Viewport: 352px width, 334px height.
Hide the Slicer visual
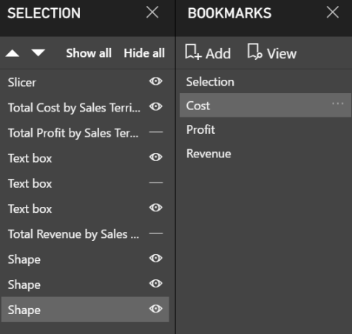(x=156, y=81)
